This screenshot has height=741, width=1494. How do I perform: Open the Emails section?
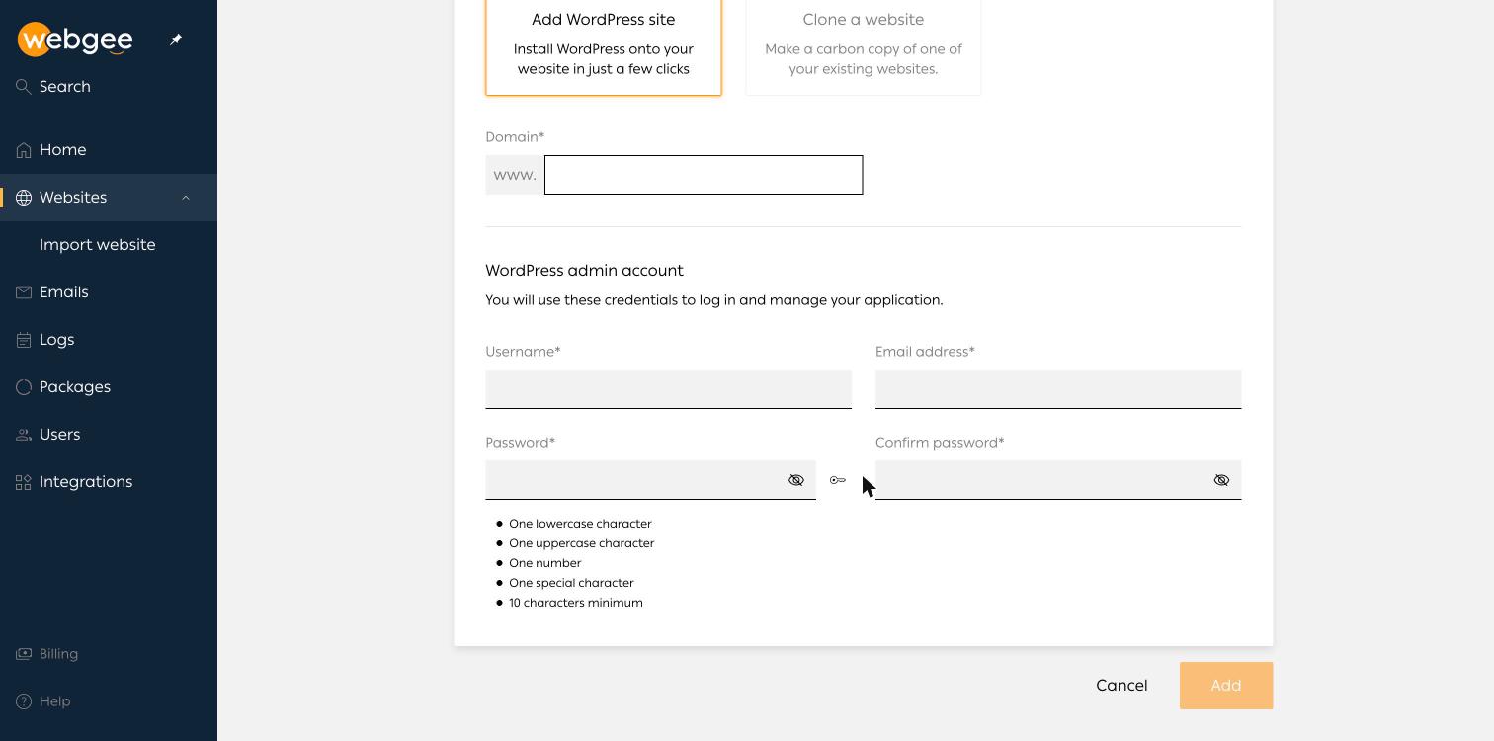tap(109, 292)
